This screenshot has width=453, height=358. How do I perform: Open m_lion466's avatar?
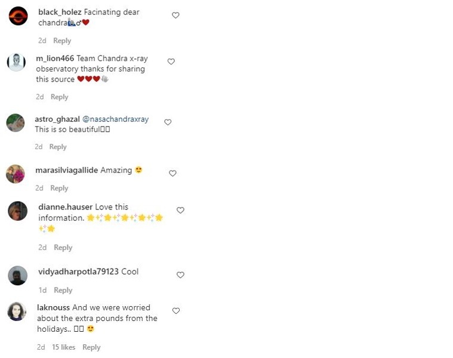[x=16, y=62]
